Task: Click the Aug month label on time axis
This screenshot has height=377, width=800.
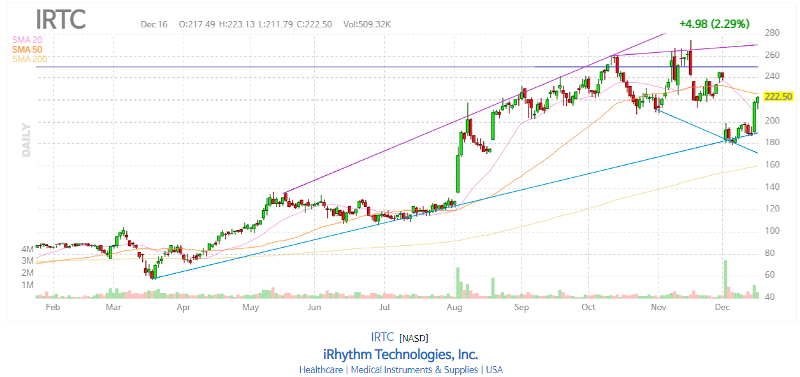Action: [455, 308]
